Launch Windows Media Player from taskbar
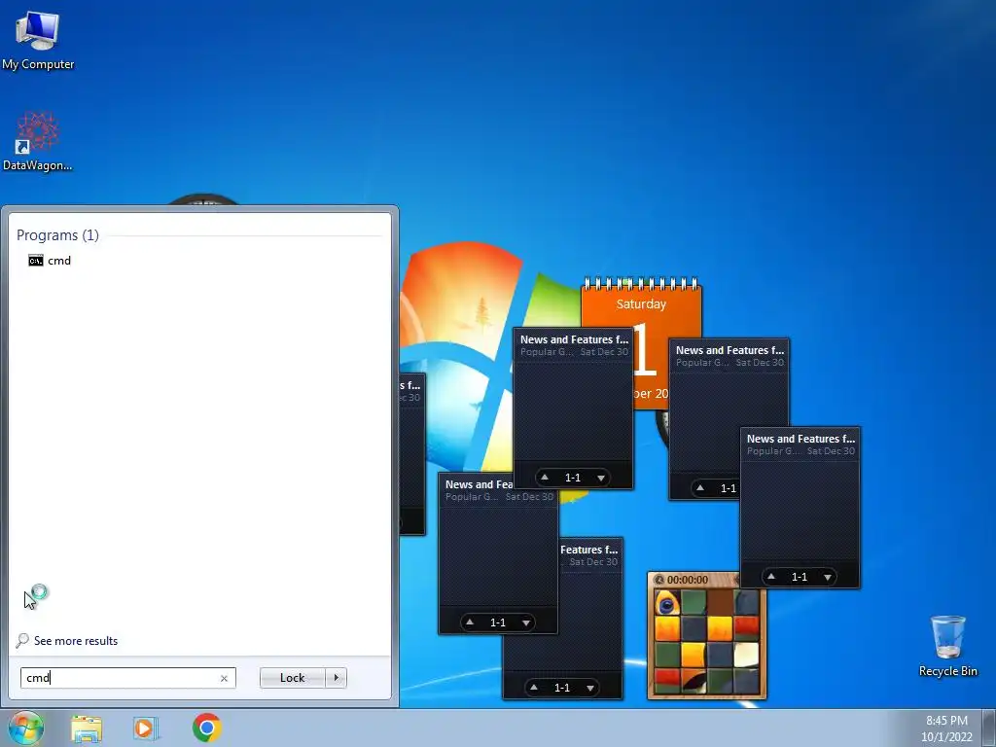The image size is (996, 747). tap(146, 729)
